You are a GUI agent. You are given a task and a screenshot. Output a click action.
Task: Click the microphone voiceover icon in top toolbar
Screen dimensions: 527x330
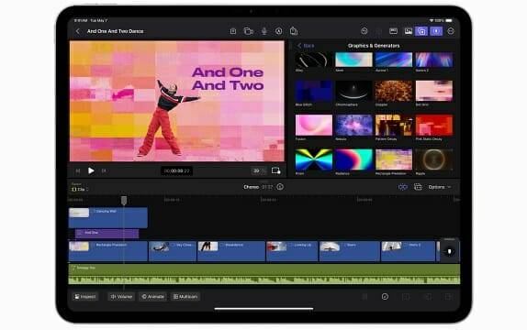click(x=264, y=31)
